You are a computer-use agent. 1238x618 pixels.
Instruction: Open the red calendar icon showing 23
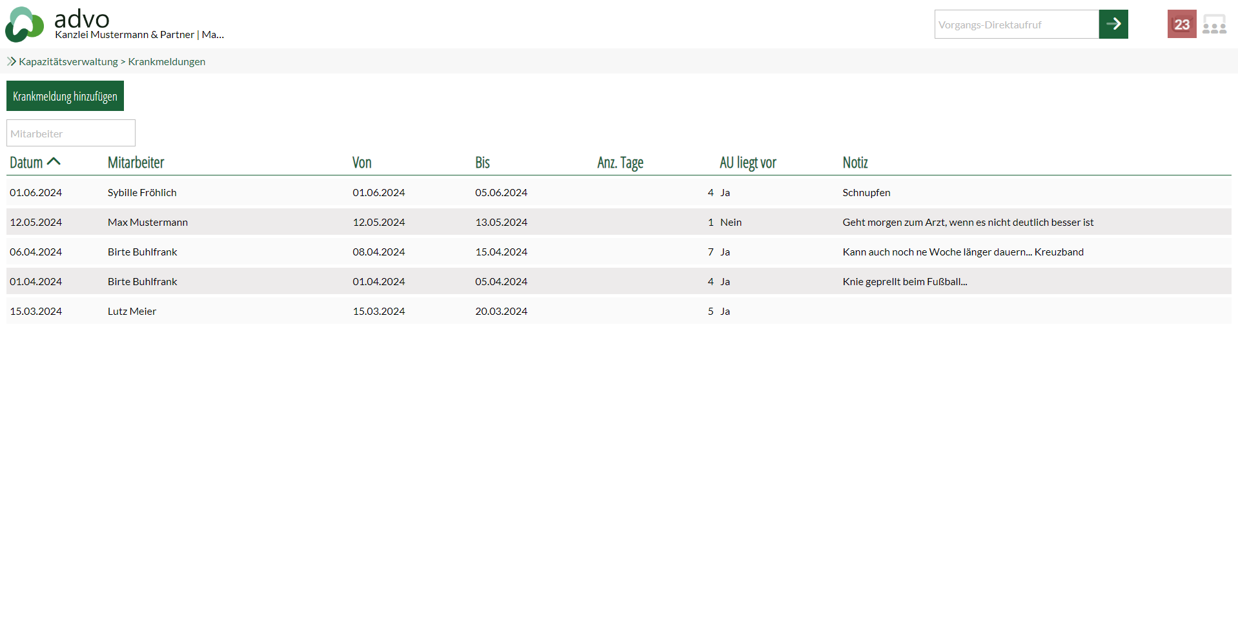(1181, 25)
